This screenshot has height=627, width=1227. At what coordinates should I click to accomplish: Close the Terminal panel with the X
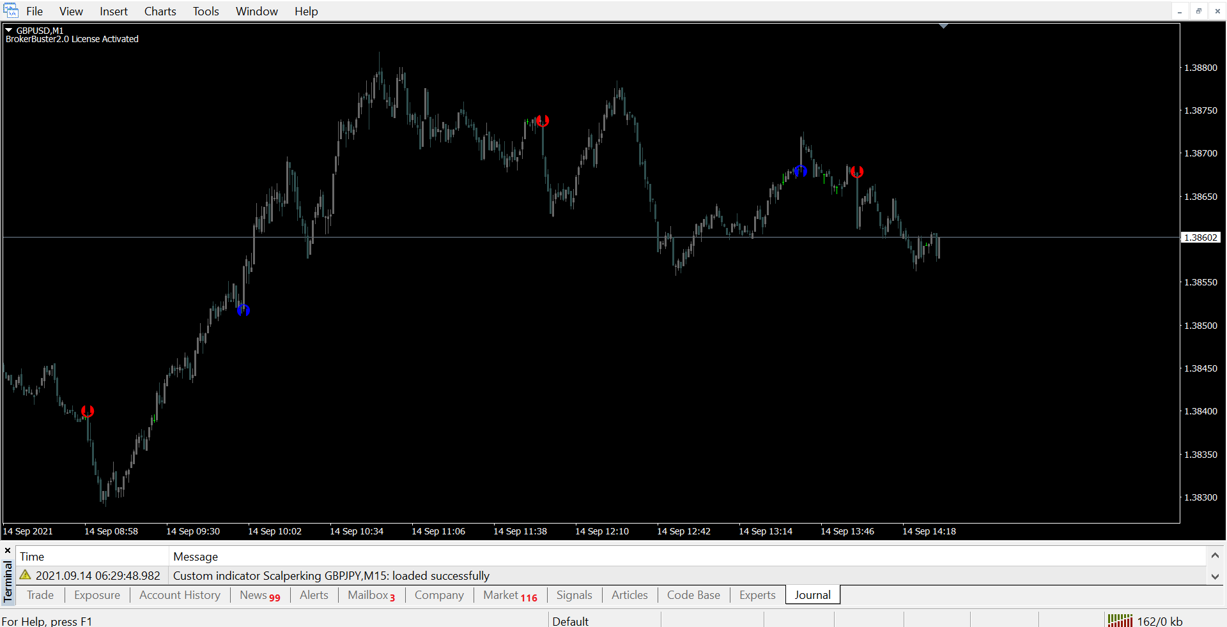(8, 550)
